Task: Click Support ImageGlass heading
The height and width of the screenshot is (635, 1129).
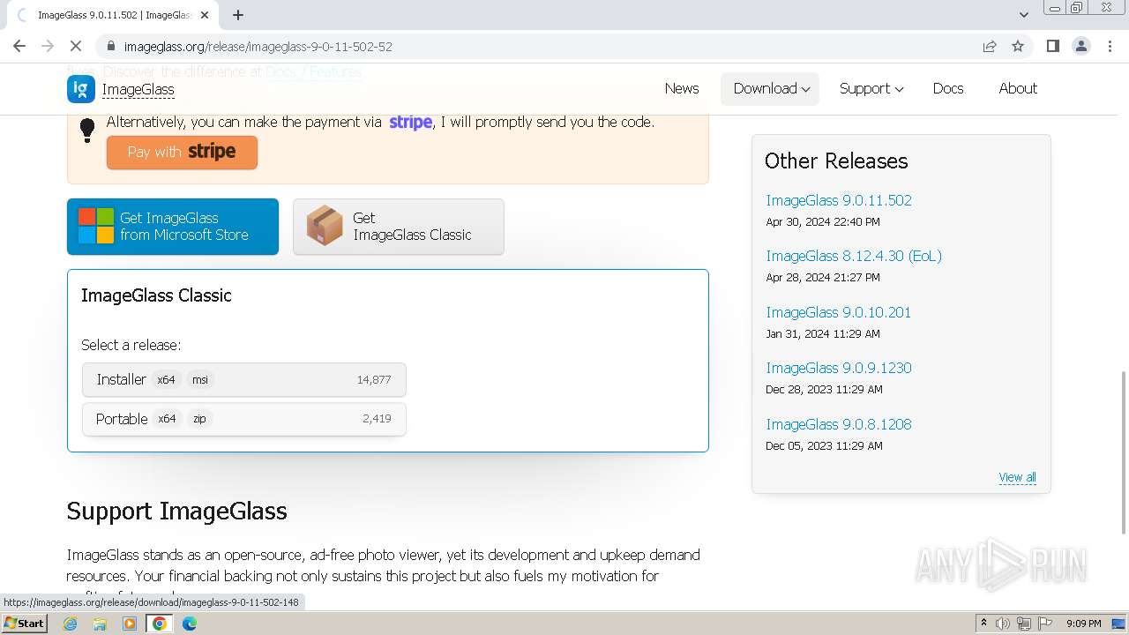Action: [x=176, y=512]
